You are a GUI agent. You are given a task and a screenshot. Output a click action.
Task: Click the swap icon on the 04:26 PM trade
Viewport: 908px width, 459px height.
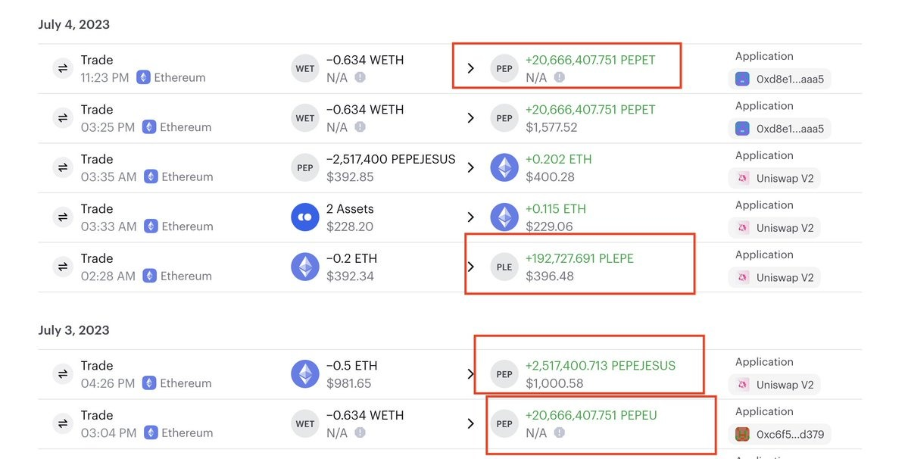click(61, 374)
